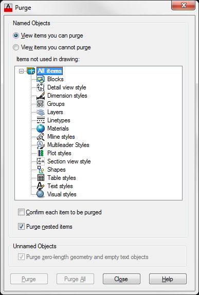Click the Table styles grid icon
Viewport: 199px width, 295px height.
(x=41, y=178)
